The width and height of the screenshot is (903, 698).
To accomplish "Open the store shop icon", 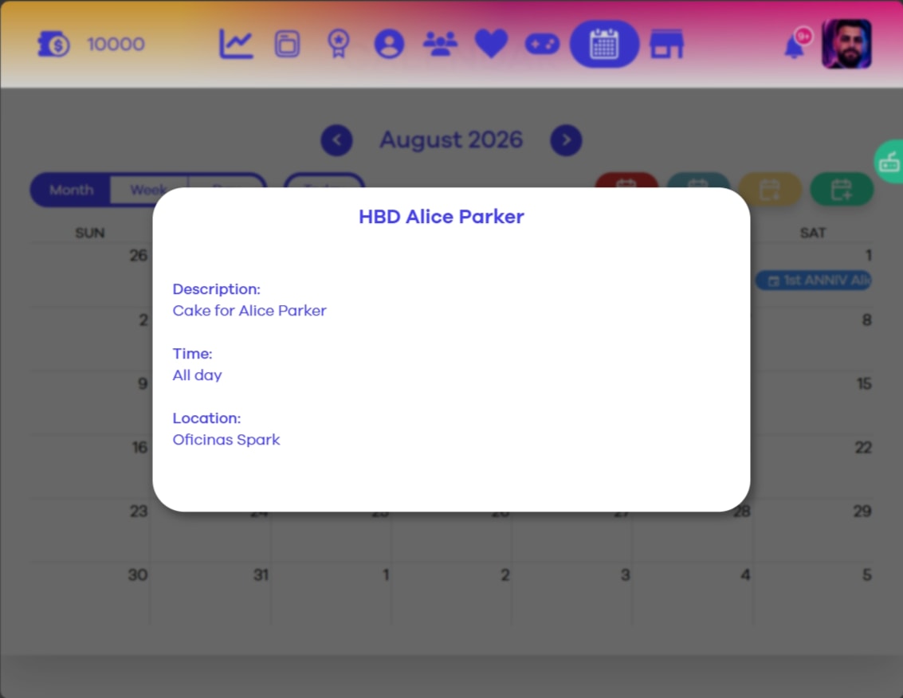I will 667,44.
